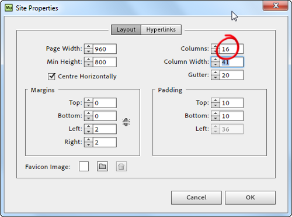Click the Muse icon in title bar
This screenshot has width=292, height=217.
pyautogui.click(x=9, y=8)
